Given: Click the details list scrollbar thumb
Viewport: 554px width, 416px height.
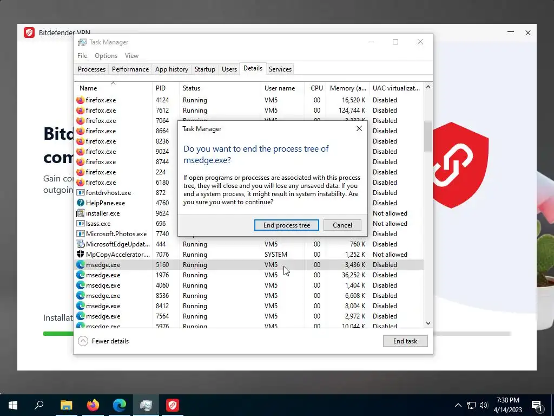Looking at the screenshot, I should 428,136.
